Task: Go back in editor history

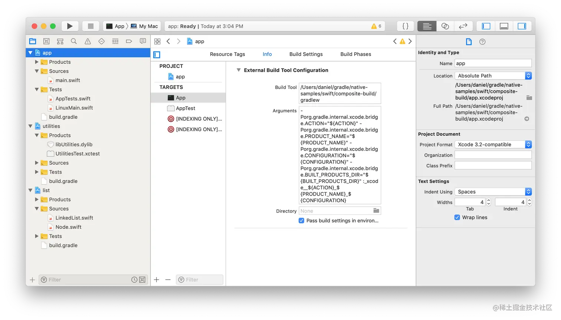Action: (168, 41)
